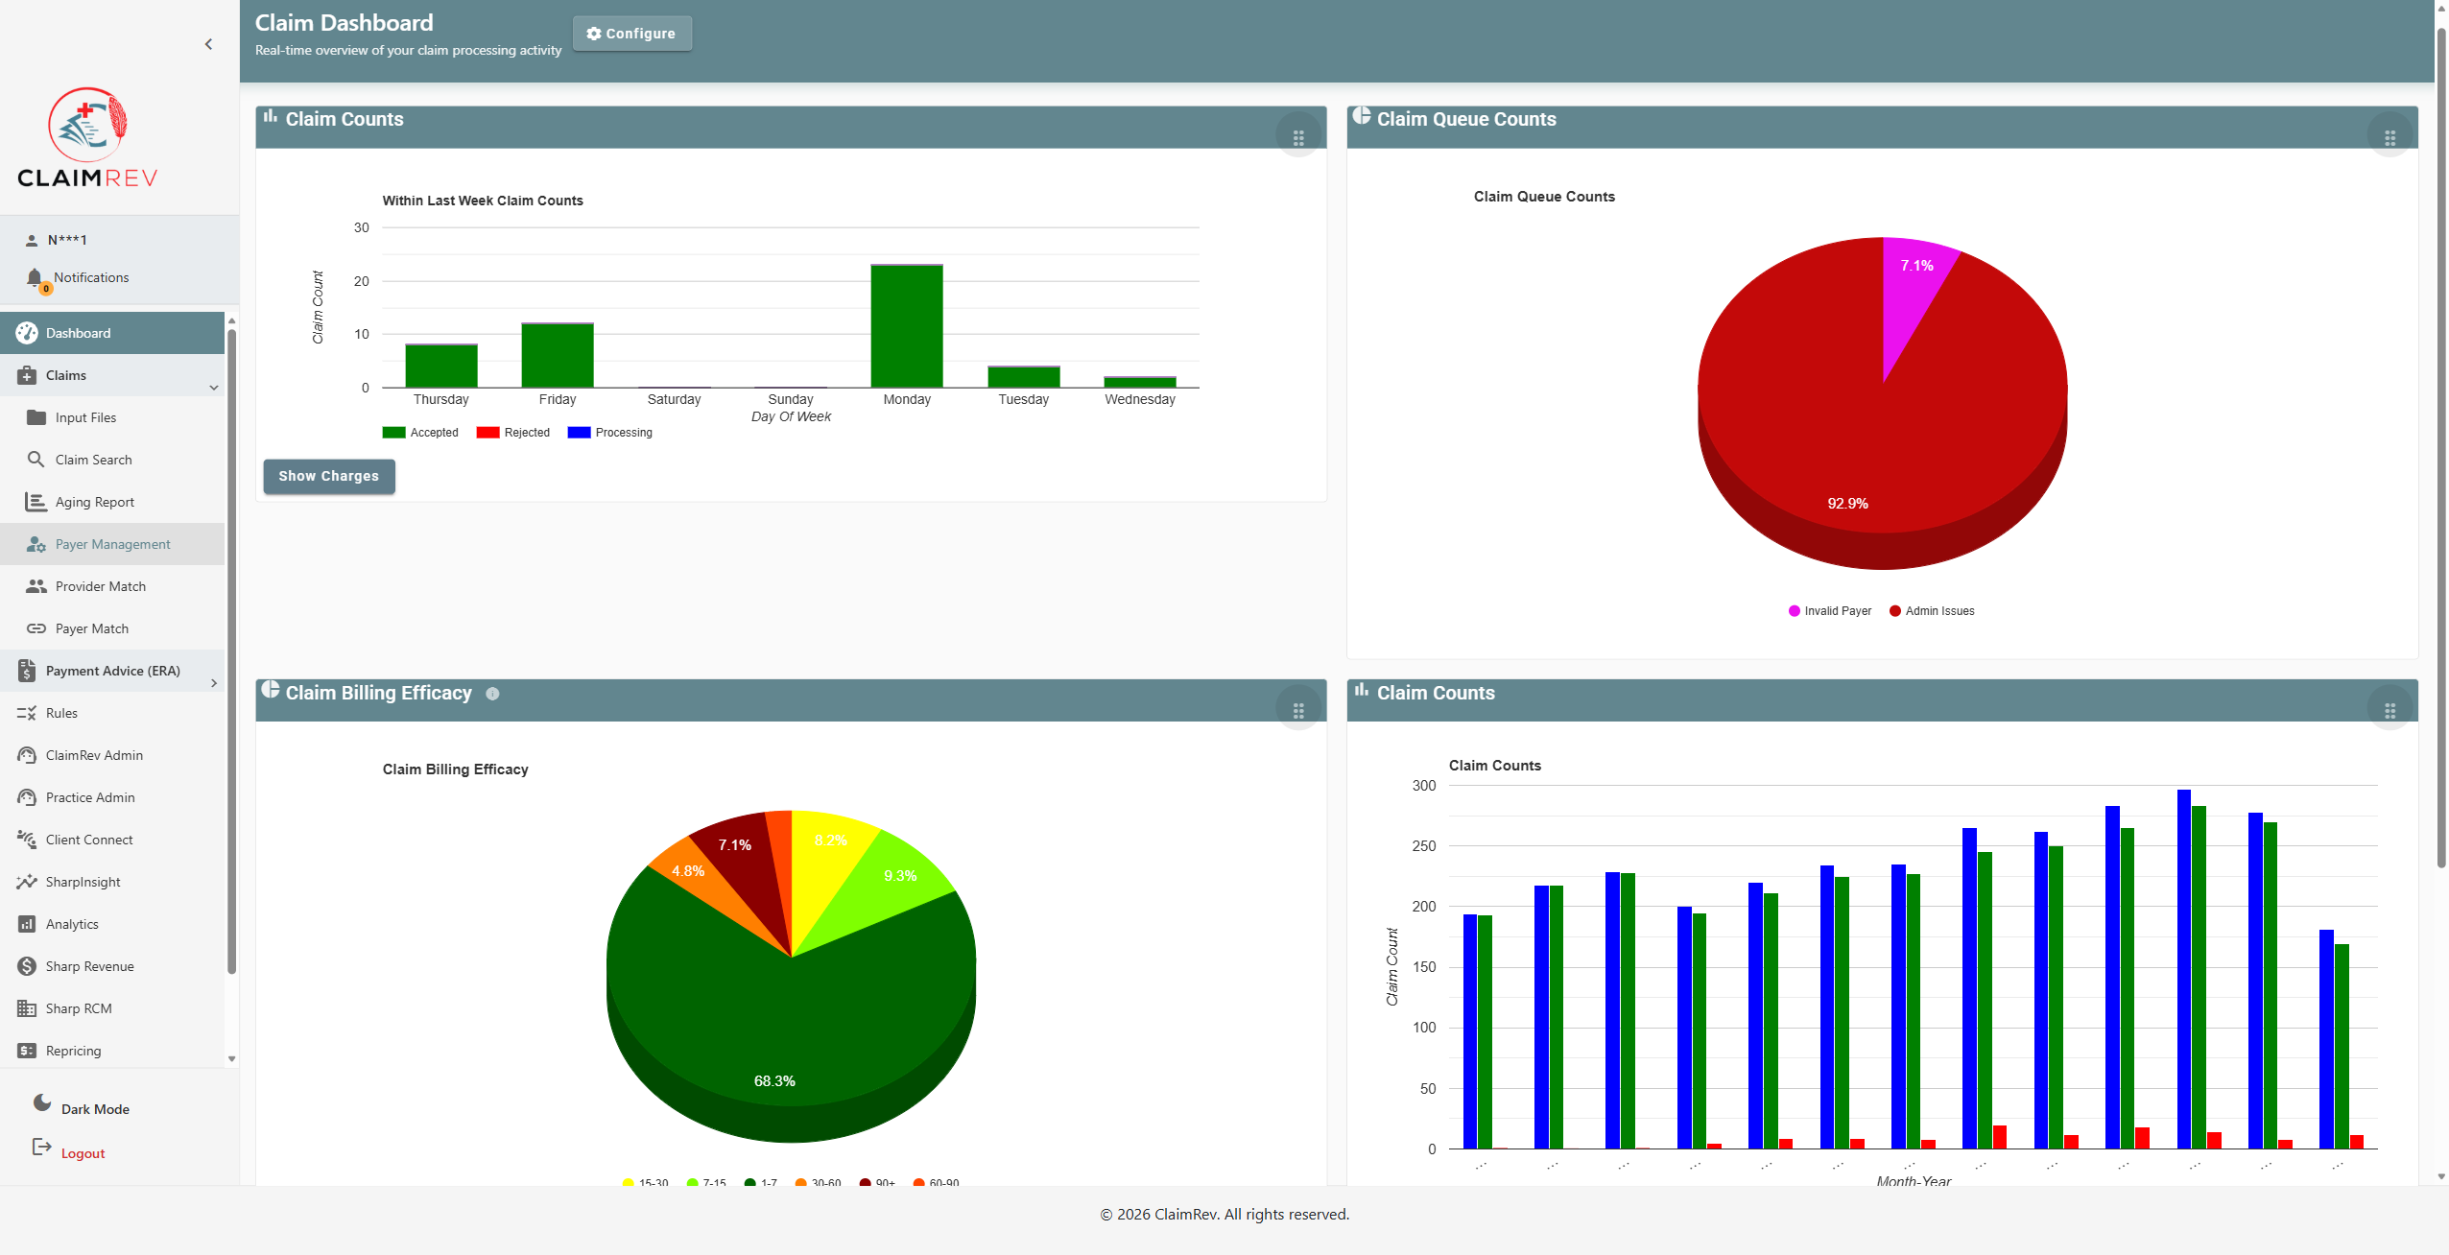2449x1255 pixels.
Task: Expand the Claims menu chevron
Action: 214,388
